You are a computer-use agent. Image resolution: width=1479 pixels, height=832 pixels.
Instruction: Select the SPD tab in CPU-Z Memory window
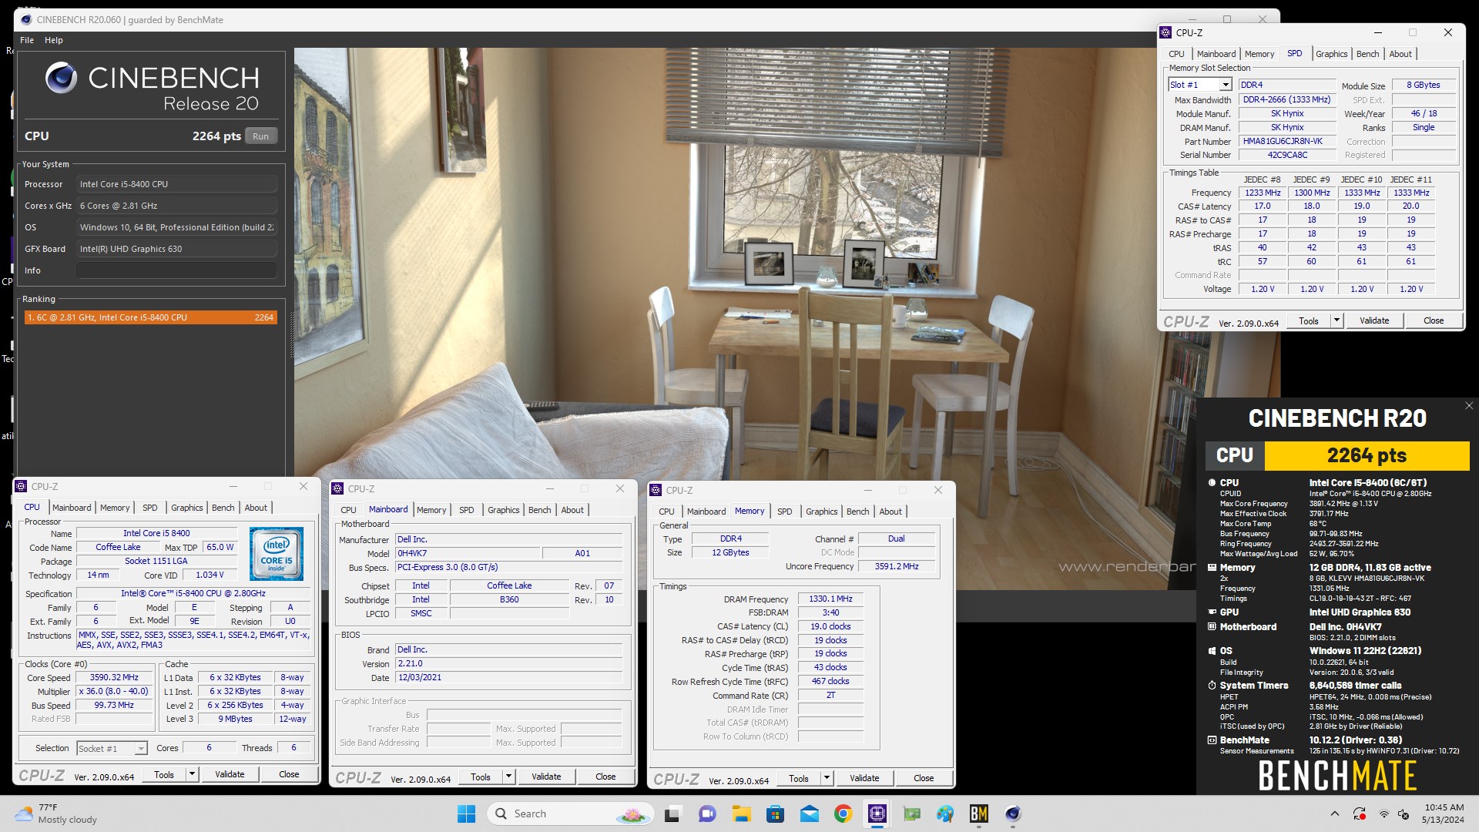[784, 512]
